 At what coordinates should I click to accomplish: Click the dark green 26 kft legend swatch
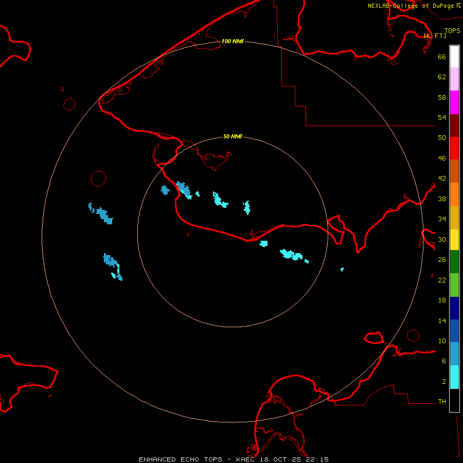click(454, 262)
